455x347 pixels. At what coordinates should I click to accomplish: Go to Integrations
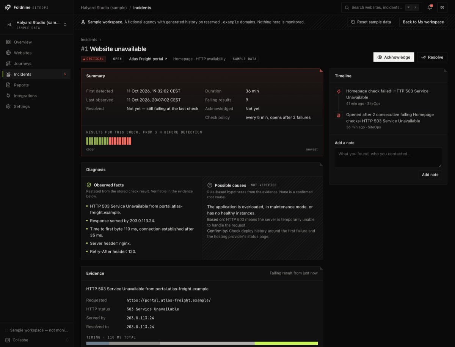click(36, 96)
